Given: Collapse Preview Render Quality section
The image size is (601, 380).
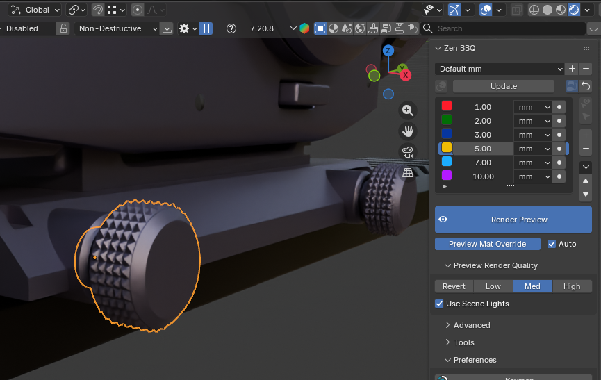Looking at the screenshot, I should 447,265.
